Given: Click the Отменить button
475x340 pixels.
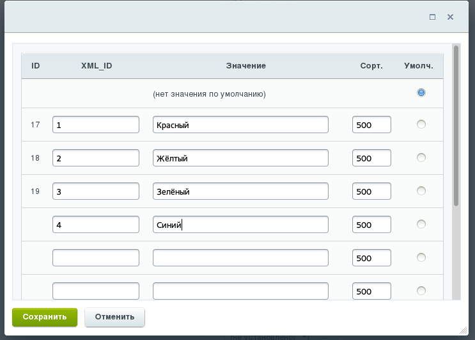Looking at the screenshot, I should (114, 317).
